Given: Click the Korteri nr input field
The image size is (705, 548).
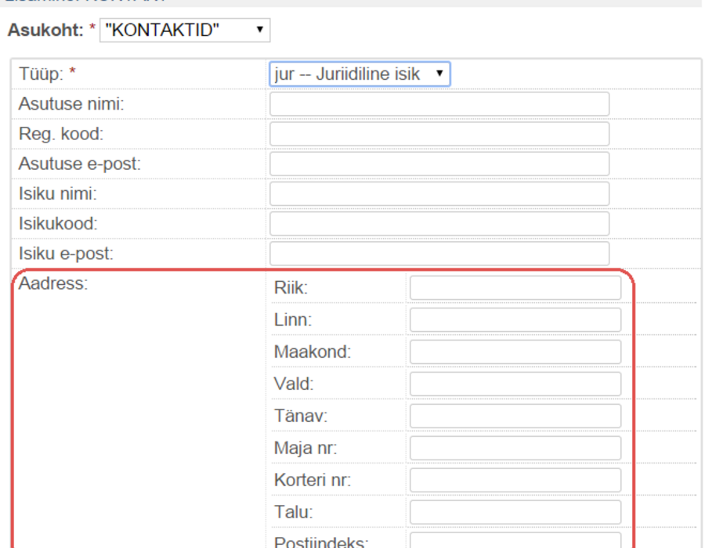Looking at the screenshot, I should point(515,480).
